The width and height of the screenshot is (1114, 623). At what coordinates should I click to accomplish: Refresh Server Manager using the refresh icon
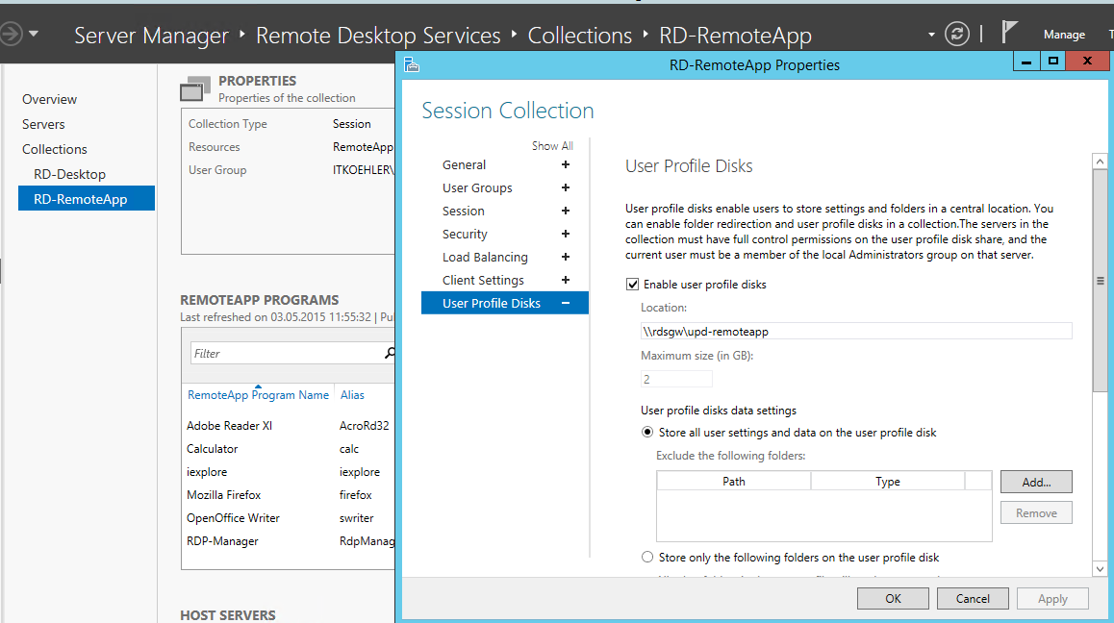click(x=956, y=33)
